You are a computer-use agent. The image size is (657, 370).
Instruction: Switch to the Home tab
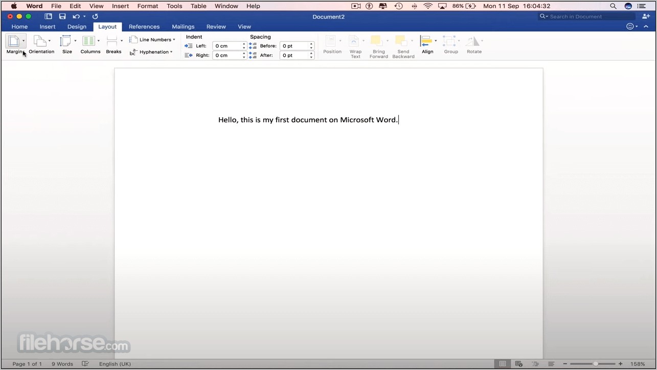coord(19,27)
